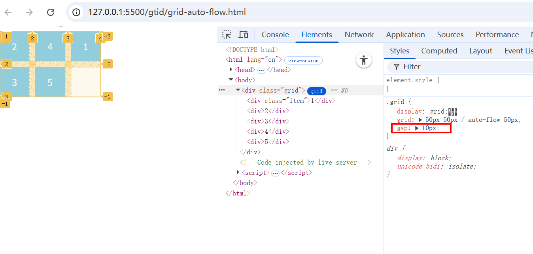Viewport: 533px width, 254px height.
Task: Select the div node containing 3
Action: coord(268,121)
